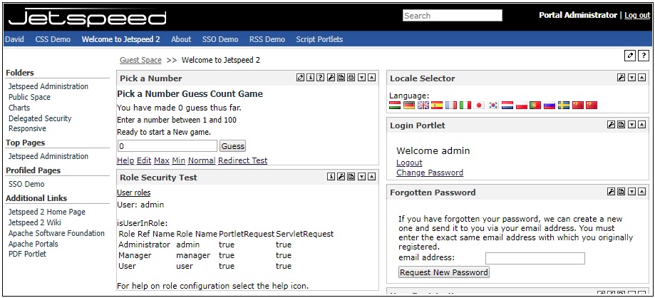Minimize Pick a Number with down arrow

point(362,77)
